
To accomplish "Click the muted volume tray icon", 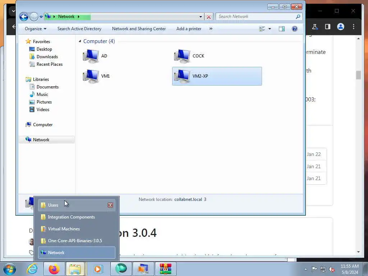I will coord(332,270).
